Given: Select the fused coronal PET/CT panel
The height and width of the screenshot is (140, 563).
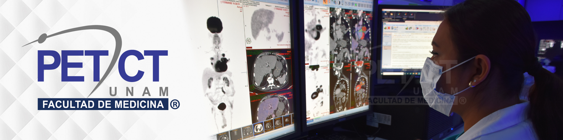Looking at the screenshot, I should pyautogui.click(x=361, y=36).
